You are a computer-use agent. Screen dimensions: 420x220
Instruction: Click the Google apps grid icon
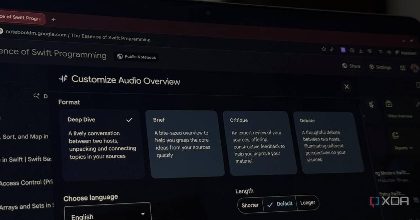(x=402, y=68)
